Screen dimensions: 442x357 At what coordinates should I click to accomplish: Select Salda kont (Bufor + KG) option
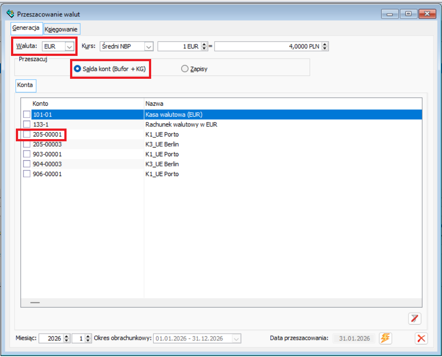coord(78,69)
